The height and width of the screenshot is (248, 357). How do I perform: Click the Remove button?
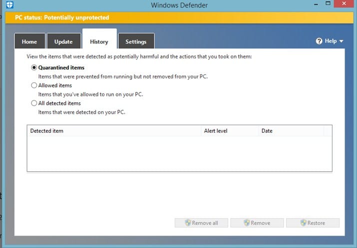pyautogui.click(x=257, y=223)
